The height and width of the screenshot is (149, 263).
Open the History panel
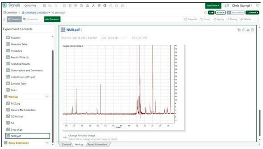coord(205,19)
